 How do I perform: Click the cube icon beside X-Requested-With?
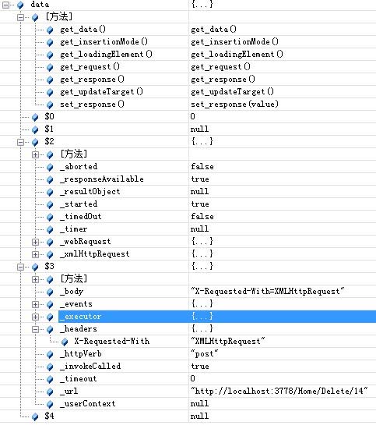tap(65, 342)
